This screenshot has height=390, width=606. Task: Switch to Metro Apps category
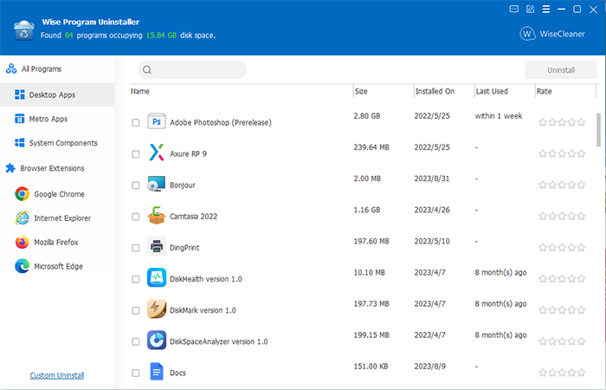[48, 119]
